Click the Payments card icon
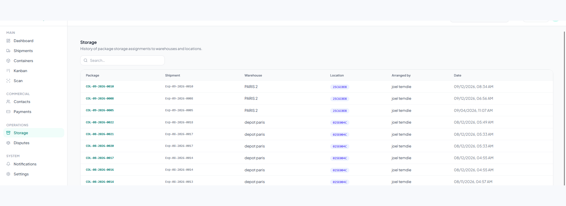 [8, 112]
